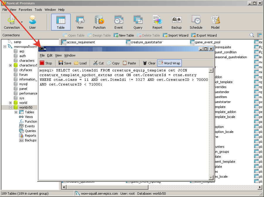Open the Tools menu
The height and width of the screenshot is (197, 264).
pos(38,10)
